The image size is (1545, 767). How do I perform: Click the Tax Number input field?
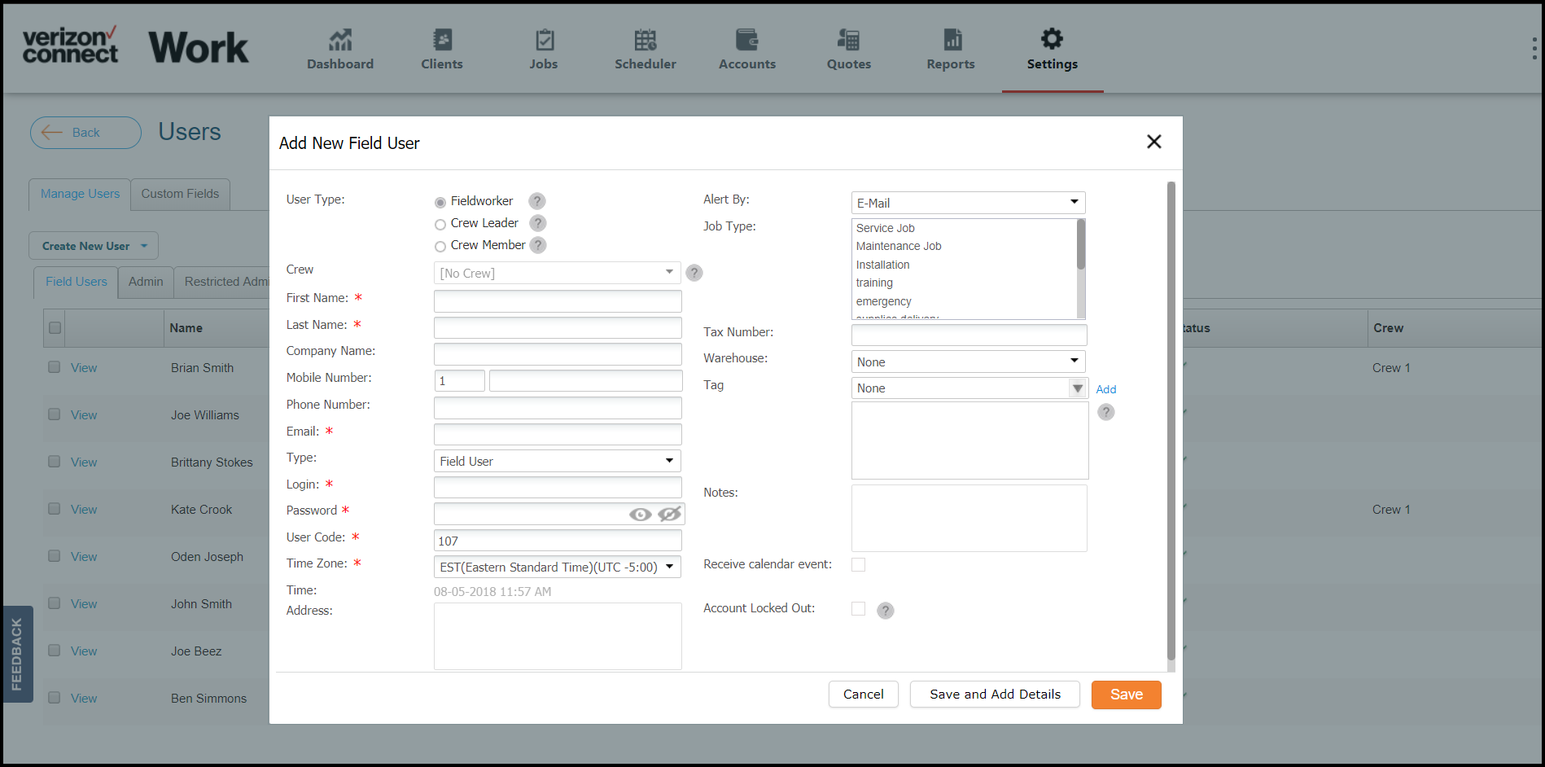point(969,335)
